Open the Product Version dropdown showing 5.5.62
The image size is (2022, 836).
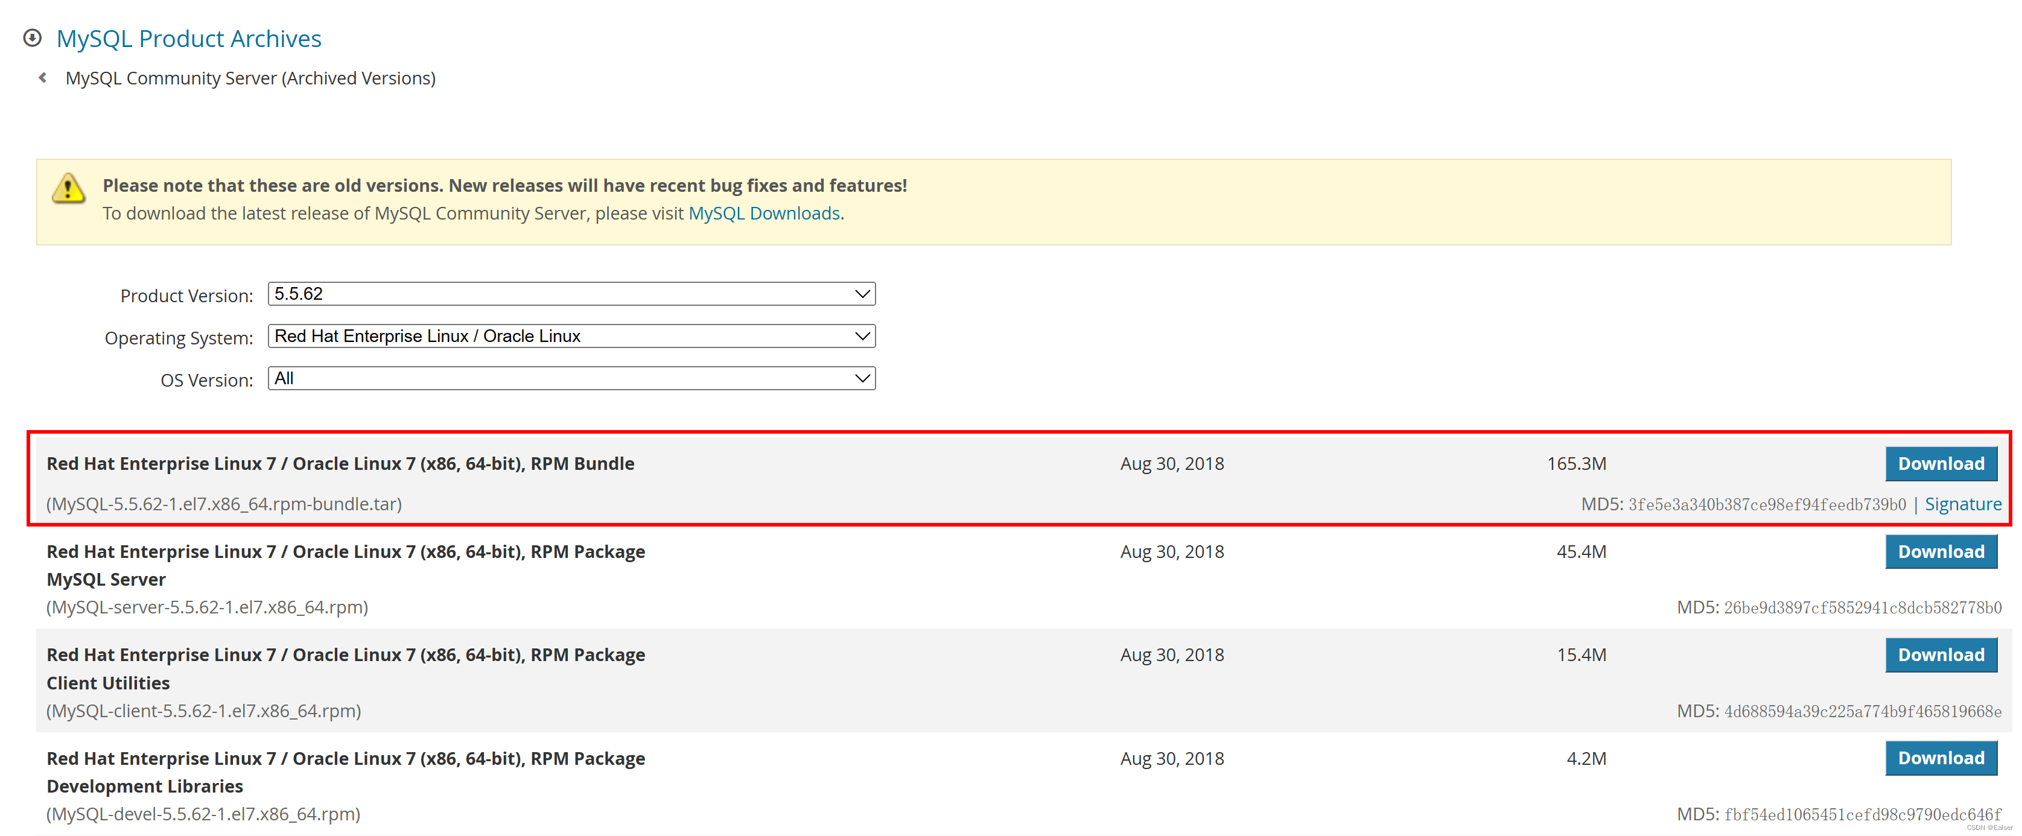571,294
